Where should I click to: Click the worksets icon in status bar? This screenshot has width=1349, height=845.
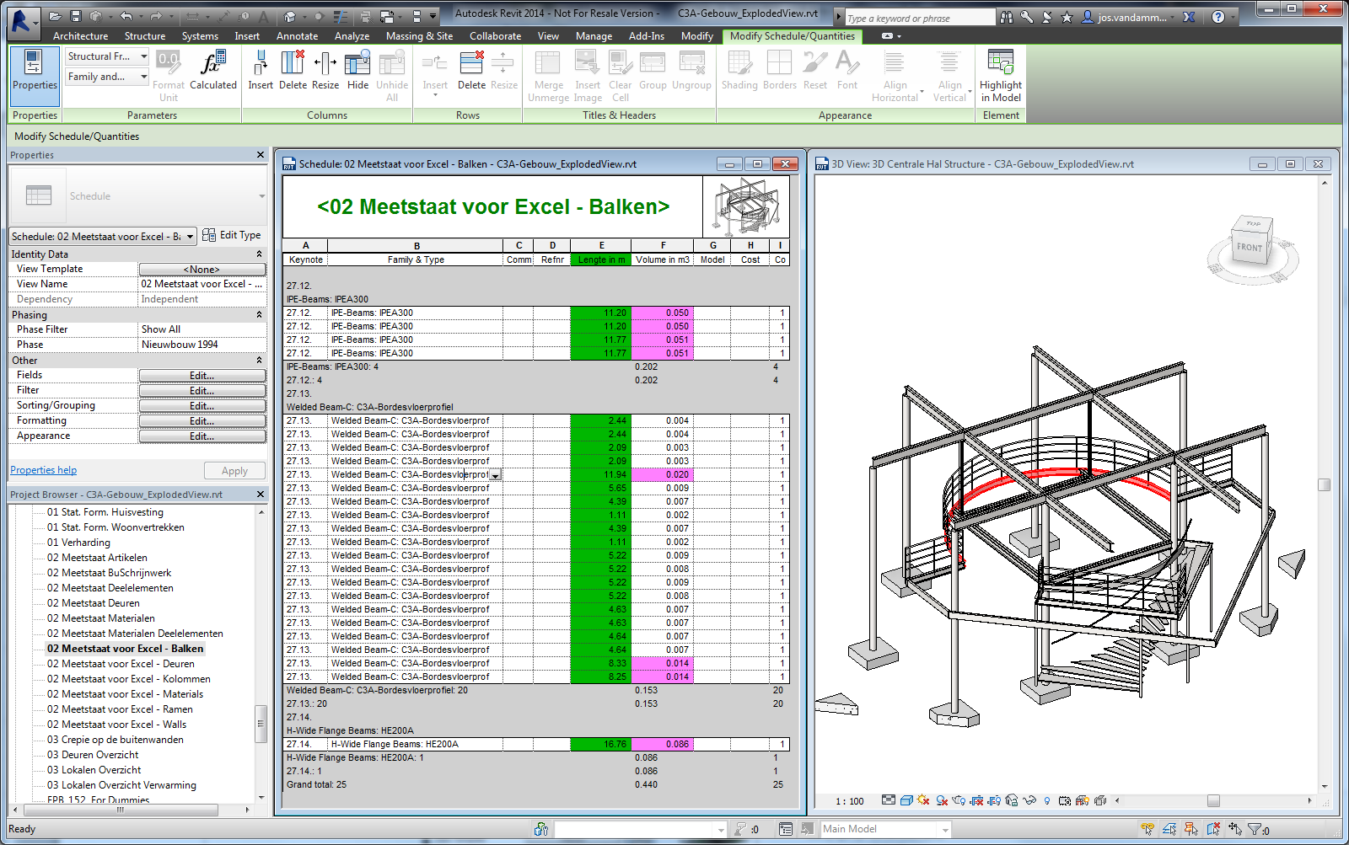tap(541, 829)
